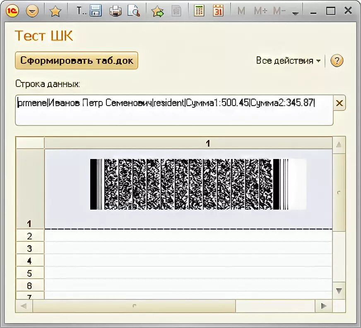Click into the 'Строка данных' input field
The image size is (361, 328).
[x=174, y=110]
